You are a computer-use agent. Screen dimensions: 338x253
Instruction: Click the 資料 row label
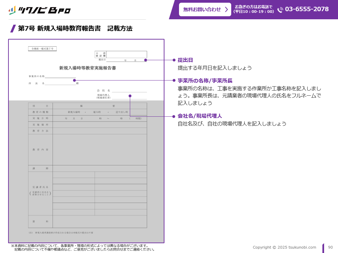point(41,221)
